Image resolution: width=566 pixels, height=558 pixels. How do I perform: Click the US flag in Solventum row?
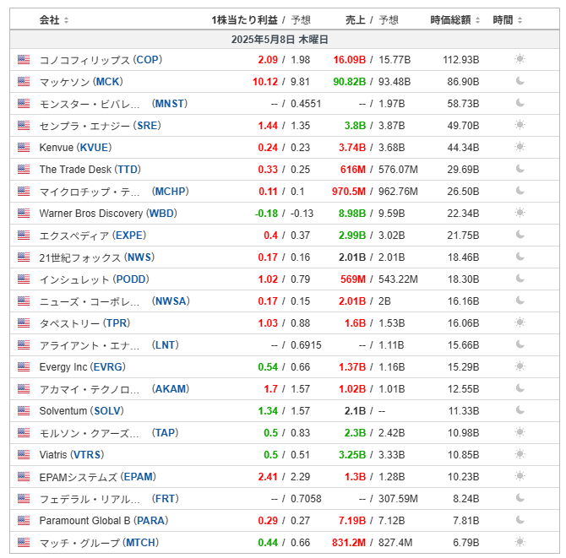(24, 411)
